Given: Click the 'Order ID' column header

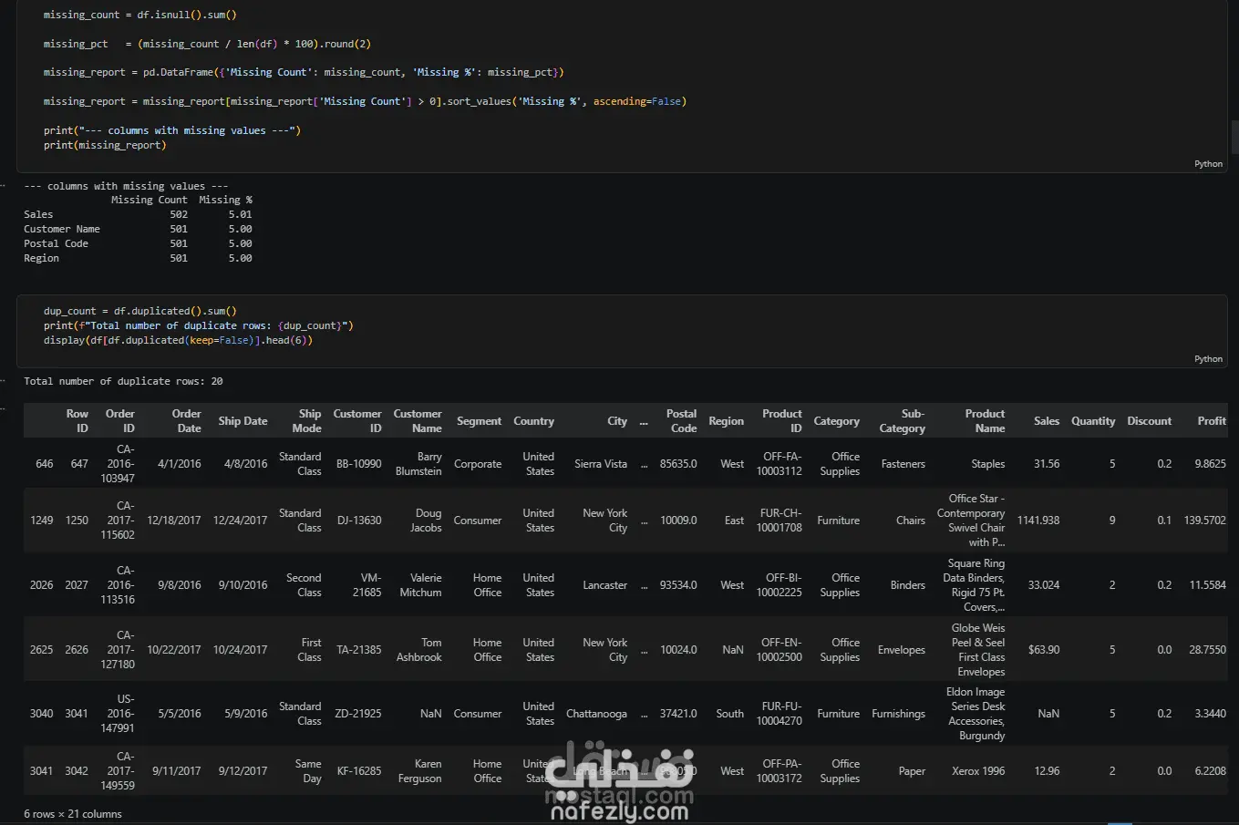Looking at the screenshot, I should 119,421.
